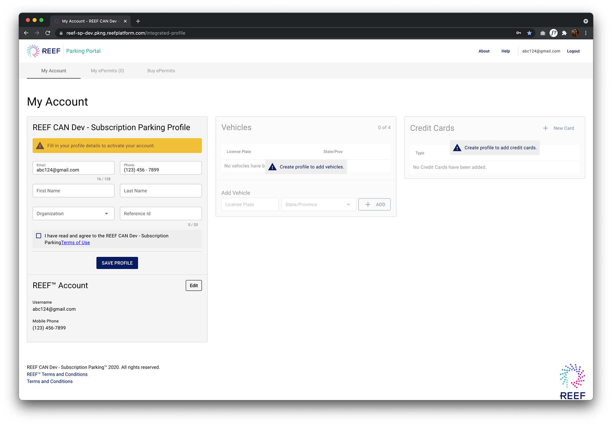Click the Reference Id field
612x425 pixels.
click(161, 213)
